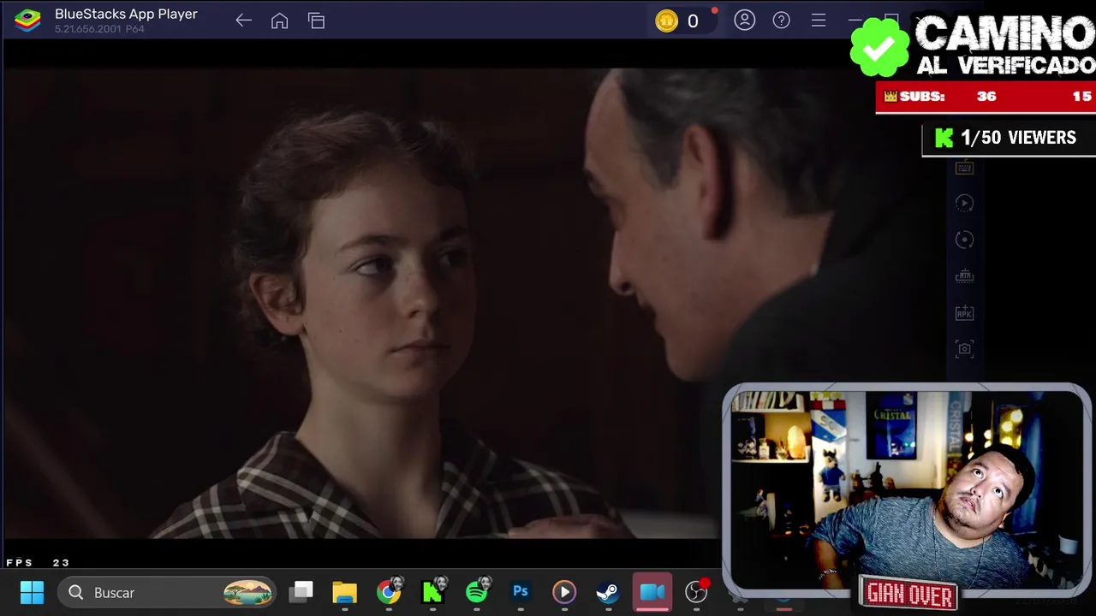Open File Explorer from the taskbar
Screen dimensions: 1096x616
pyautogui.click(x=345, y=592)
